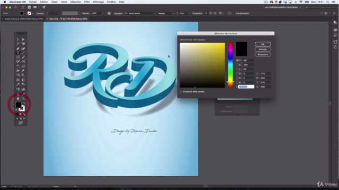Select the Shape Builder tool
339x190 pixels.
coord(18,75)
